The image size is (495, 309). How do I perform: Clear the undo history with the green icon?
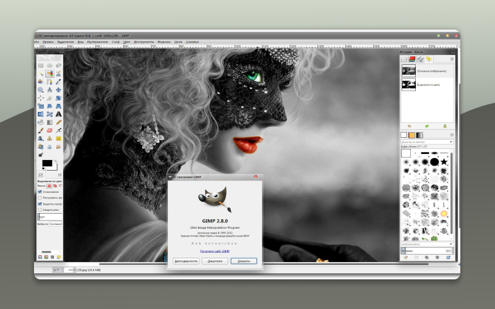click(445, 126)
